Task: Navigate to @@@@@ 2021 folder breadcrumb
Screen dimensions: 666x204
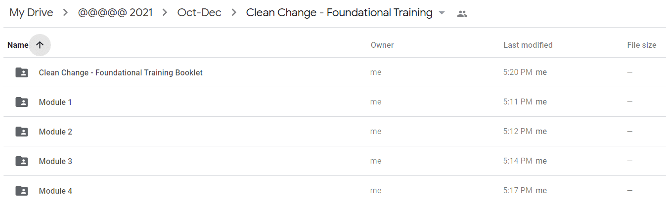Action: coord(115,13)
